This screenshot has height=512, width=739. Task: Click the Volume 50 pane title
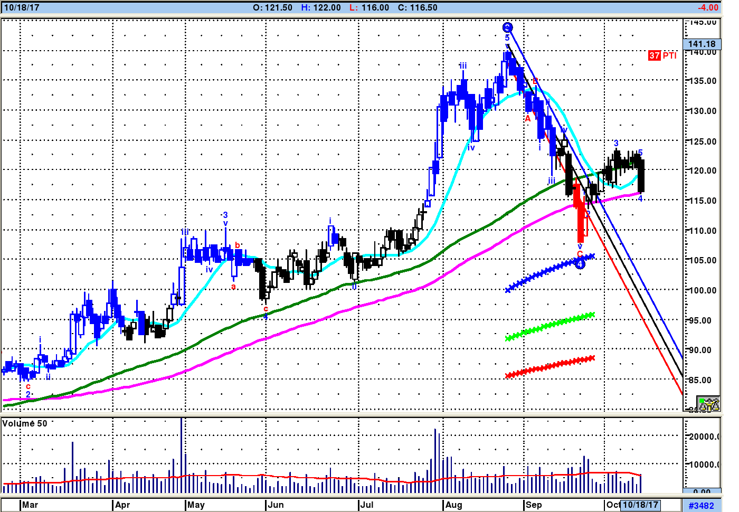pyautogui.click(x=25, y=423)
